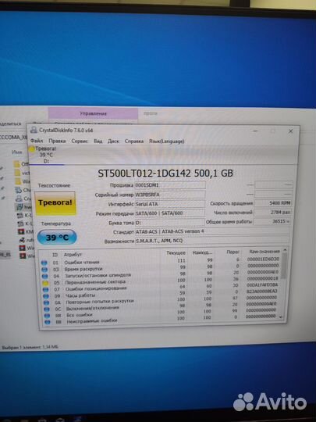Click the drive letter field D:
The width and height of the screenshot is (316, 422).
click(x=169, y=223)
